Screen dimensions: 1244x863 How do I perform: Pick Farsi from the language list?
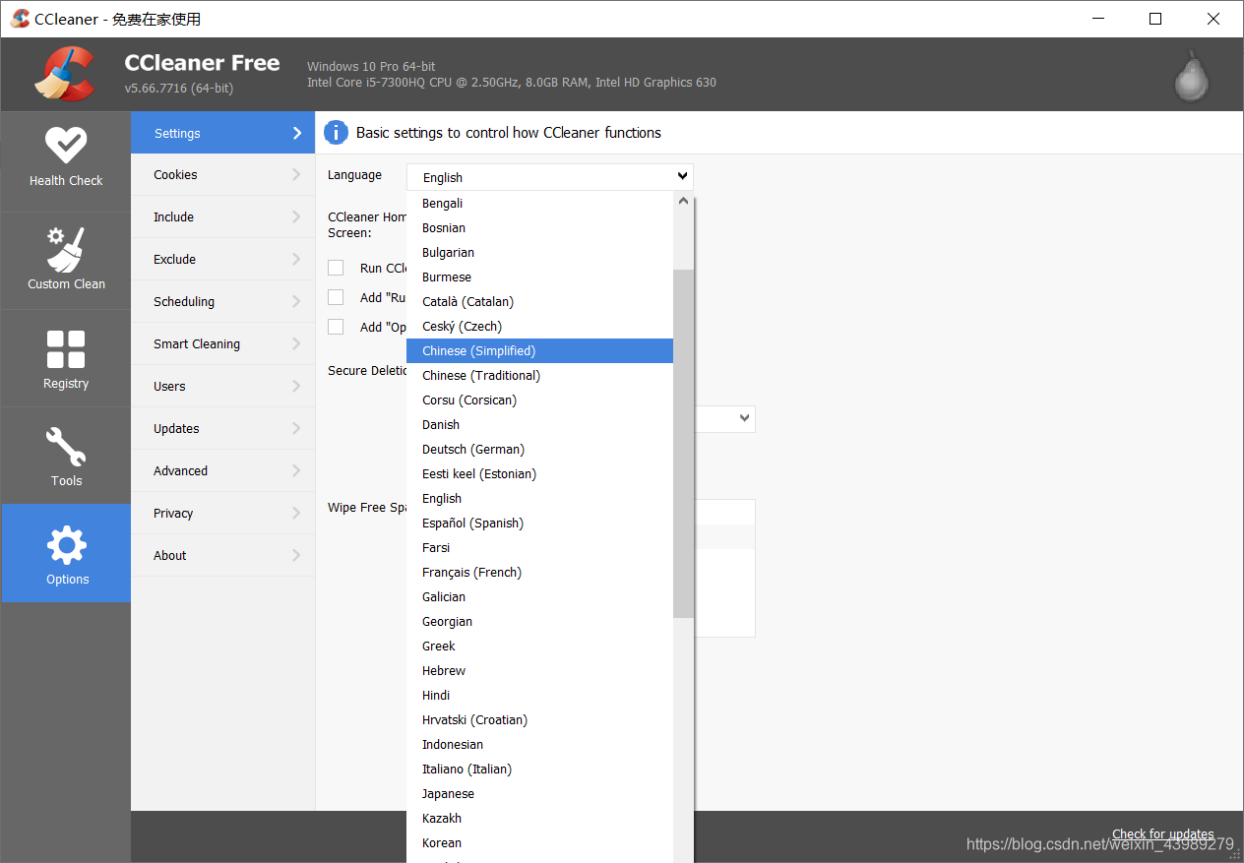(x=539, y=548)
